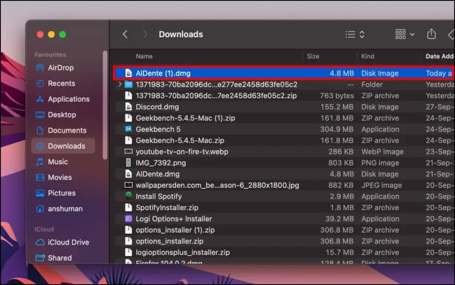The height and width of the screenshot is (285, 455).
Task: Click the Share toolbar icon
Action: (431, 34)
